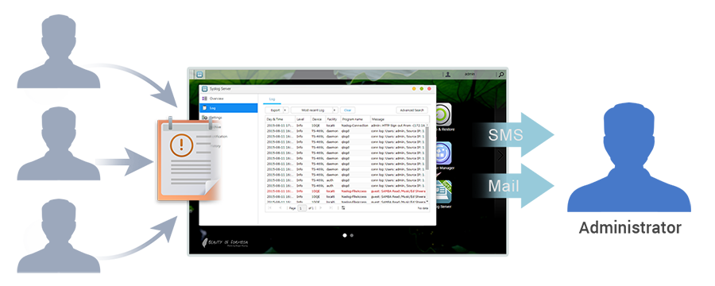Click the user account icon beside admin

click(448, 74)
